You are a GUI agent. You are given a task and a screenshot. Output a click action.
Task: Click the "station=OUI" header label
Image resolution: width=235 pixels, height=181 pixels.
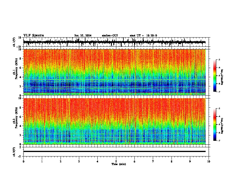click(x=110, y=35)
